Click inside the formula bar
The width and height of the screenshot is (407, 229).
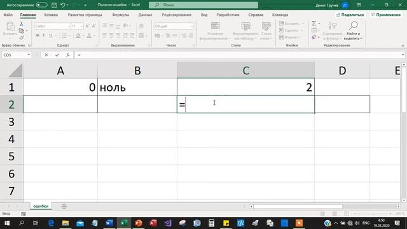pyautogui.click(x=237, y=55)
